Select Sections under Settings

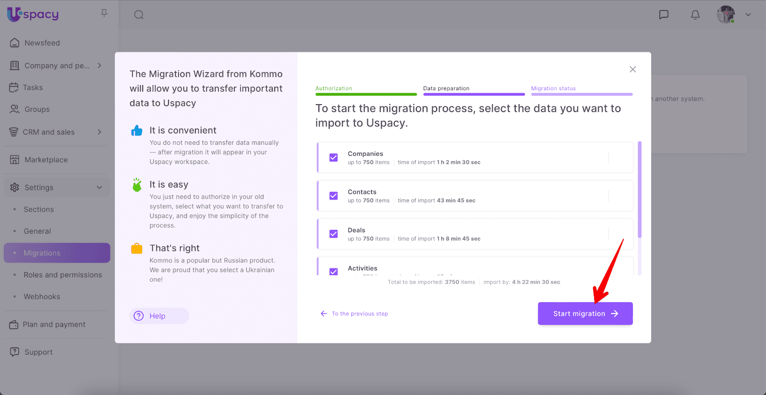[x=39, y=209]
